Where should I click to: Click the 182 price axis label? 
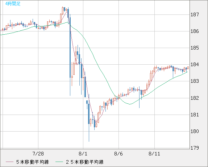(195, 98)
